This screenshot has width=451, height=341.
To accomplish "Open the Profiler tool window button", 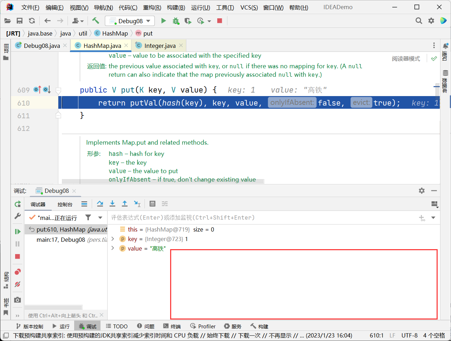I will click(x=203, y=326).
